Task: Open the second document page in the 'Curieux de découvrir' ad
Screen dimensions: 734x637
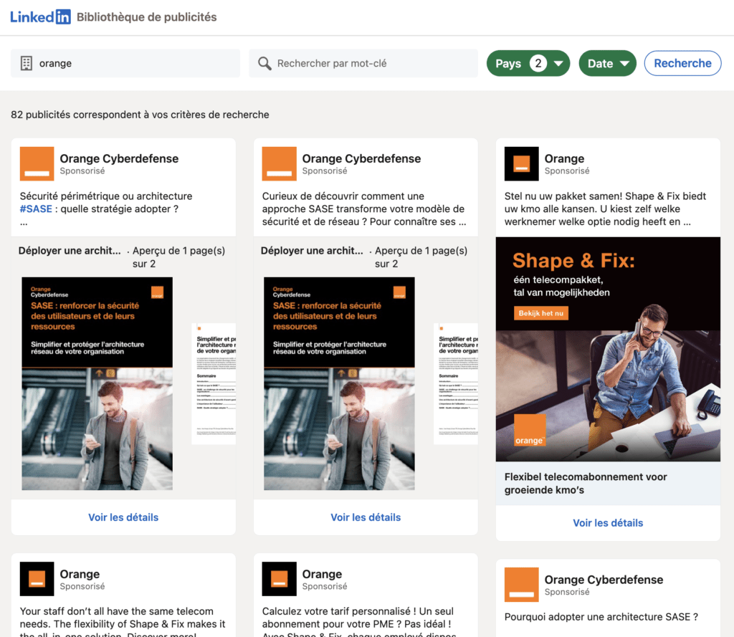Action: tap(457, 384)
